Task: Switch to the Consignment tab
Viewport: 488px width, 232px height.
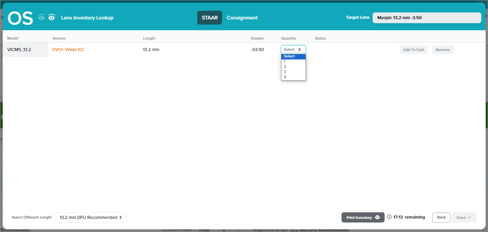Action: click(x=242, y=18)
